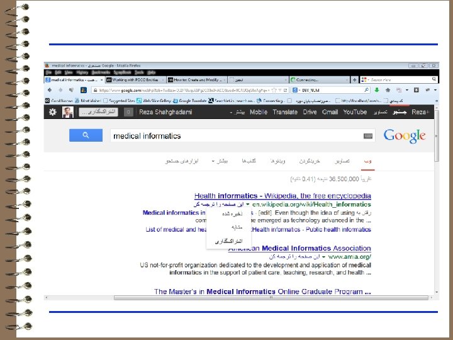The image size is (453, 340).
Task: Expand بیشتر dropdown in search filter tabs
Action: pyautogui.click(x=220, y=161)
